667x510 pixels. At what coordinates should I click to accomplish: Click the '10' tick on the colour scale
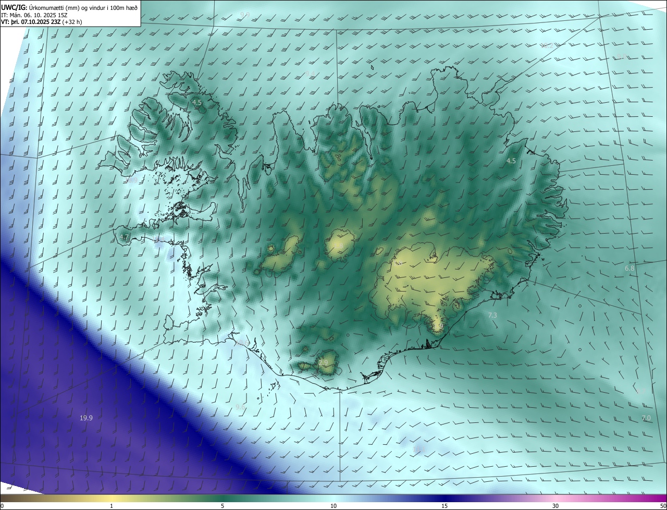[333, 506]
